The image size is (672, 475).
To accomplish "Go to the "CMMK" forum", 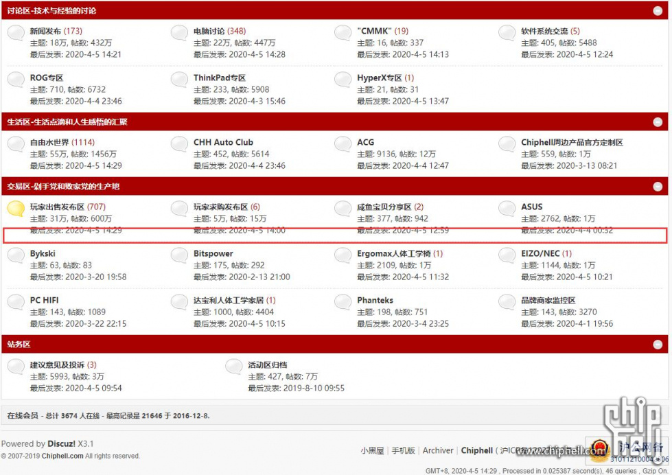I will point(374,32).
